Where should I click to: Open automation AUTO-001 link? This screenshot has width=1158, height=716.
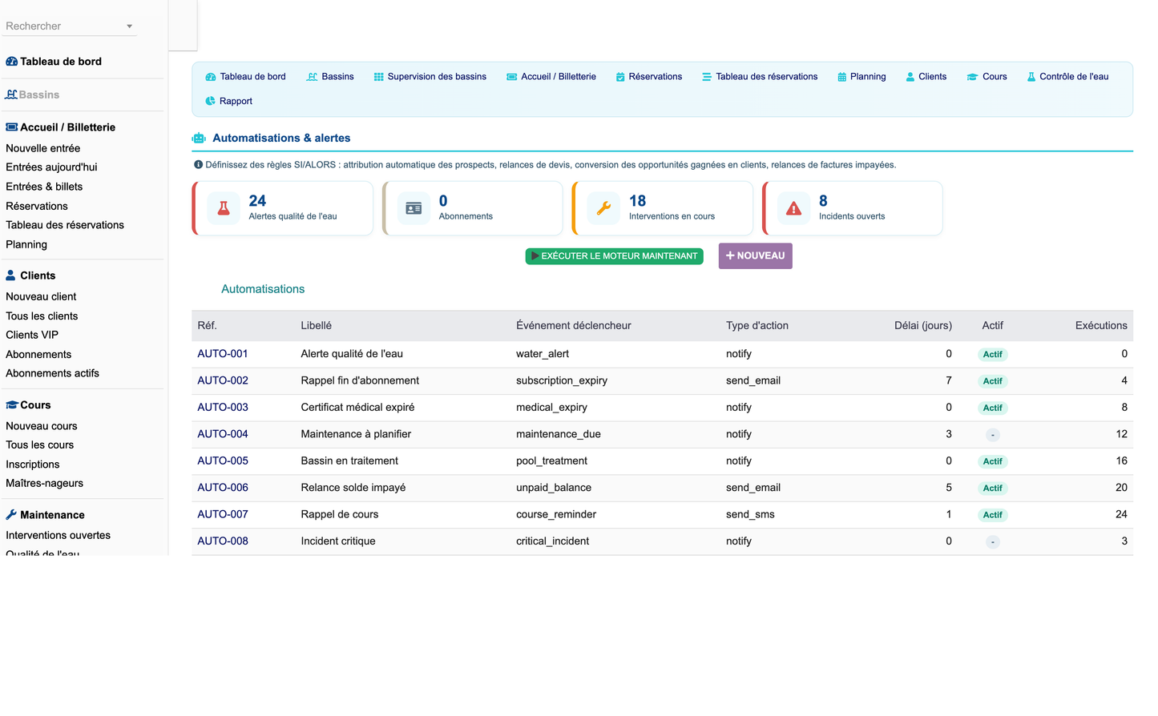coord(223,354)
